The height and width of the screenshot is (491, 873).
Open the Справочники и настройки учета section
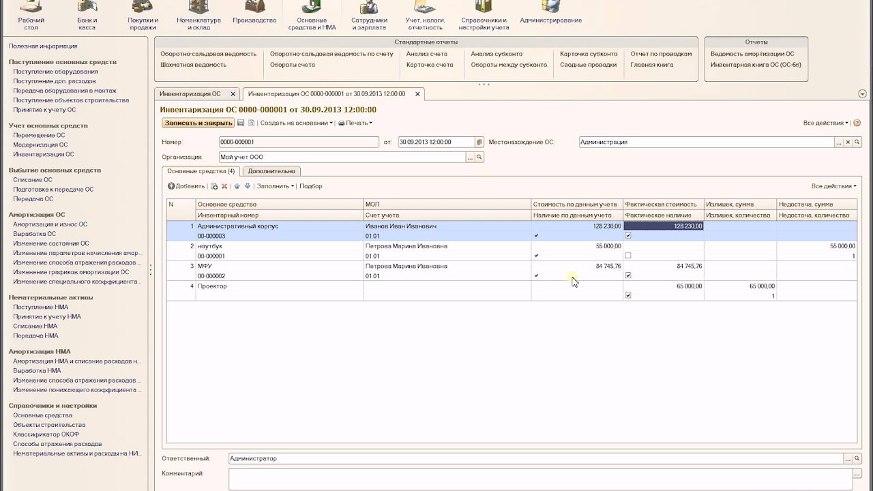point(484,16)
